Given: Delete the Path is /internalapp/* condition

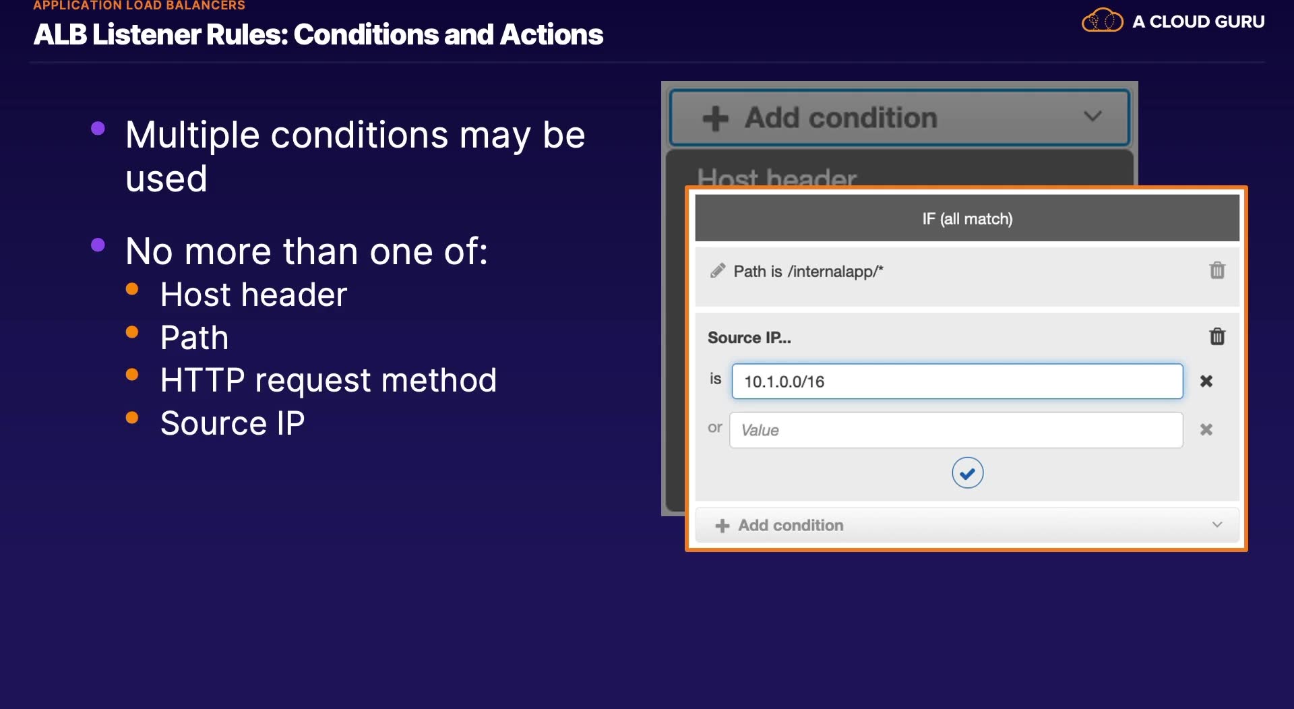Looking at the screenshot, I should tap(1216, 271).
